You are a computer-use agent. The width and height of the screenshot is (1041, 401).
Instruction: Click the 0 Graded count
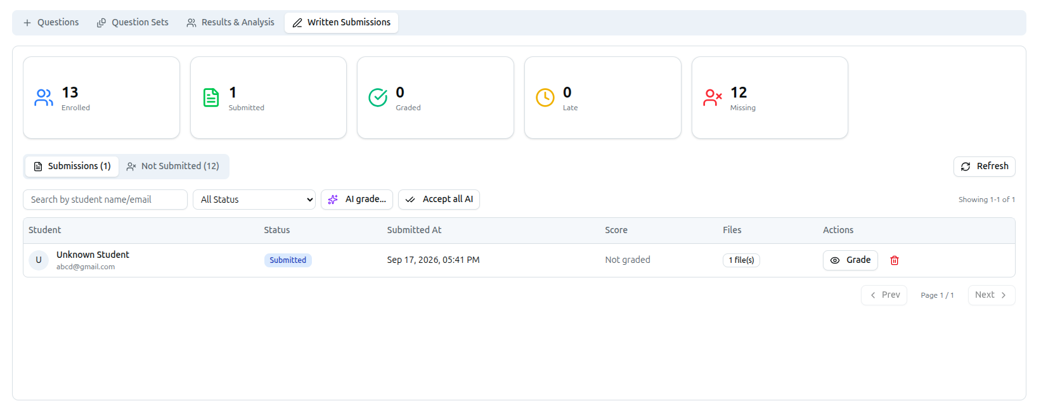(x=400, y=92)
